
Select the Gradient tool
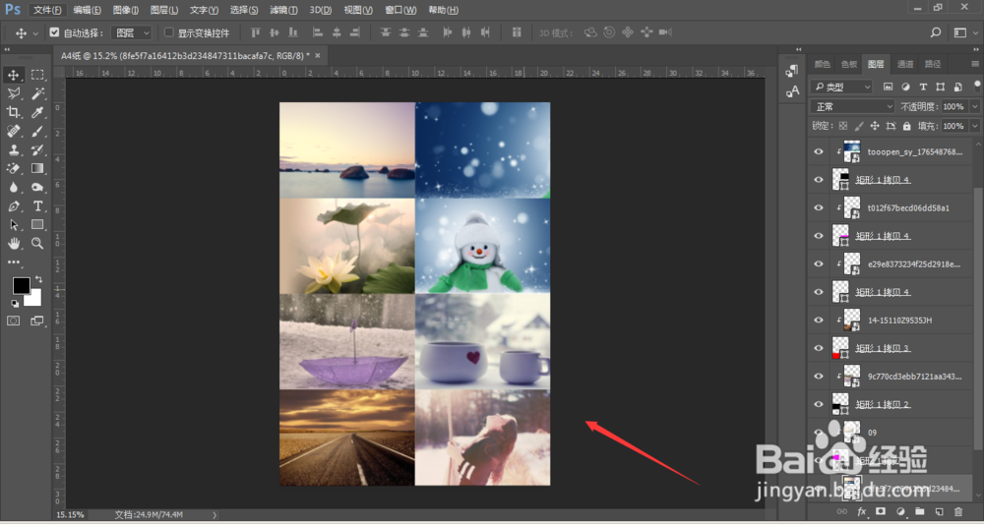tap(37, 169)
